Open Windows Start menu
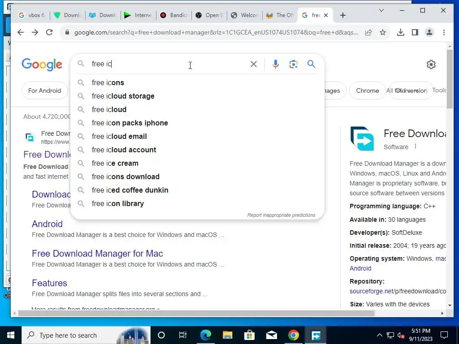This screenshot has width=459, height=344. [11, 335]
